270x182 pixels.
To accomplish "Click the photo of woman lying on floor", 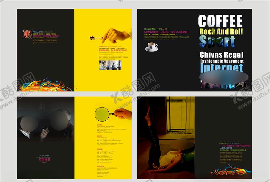I will point(166,138).
